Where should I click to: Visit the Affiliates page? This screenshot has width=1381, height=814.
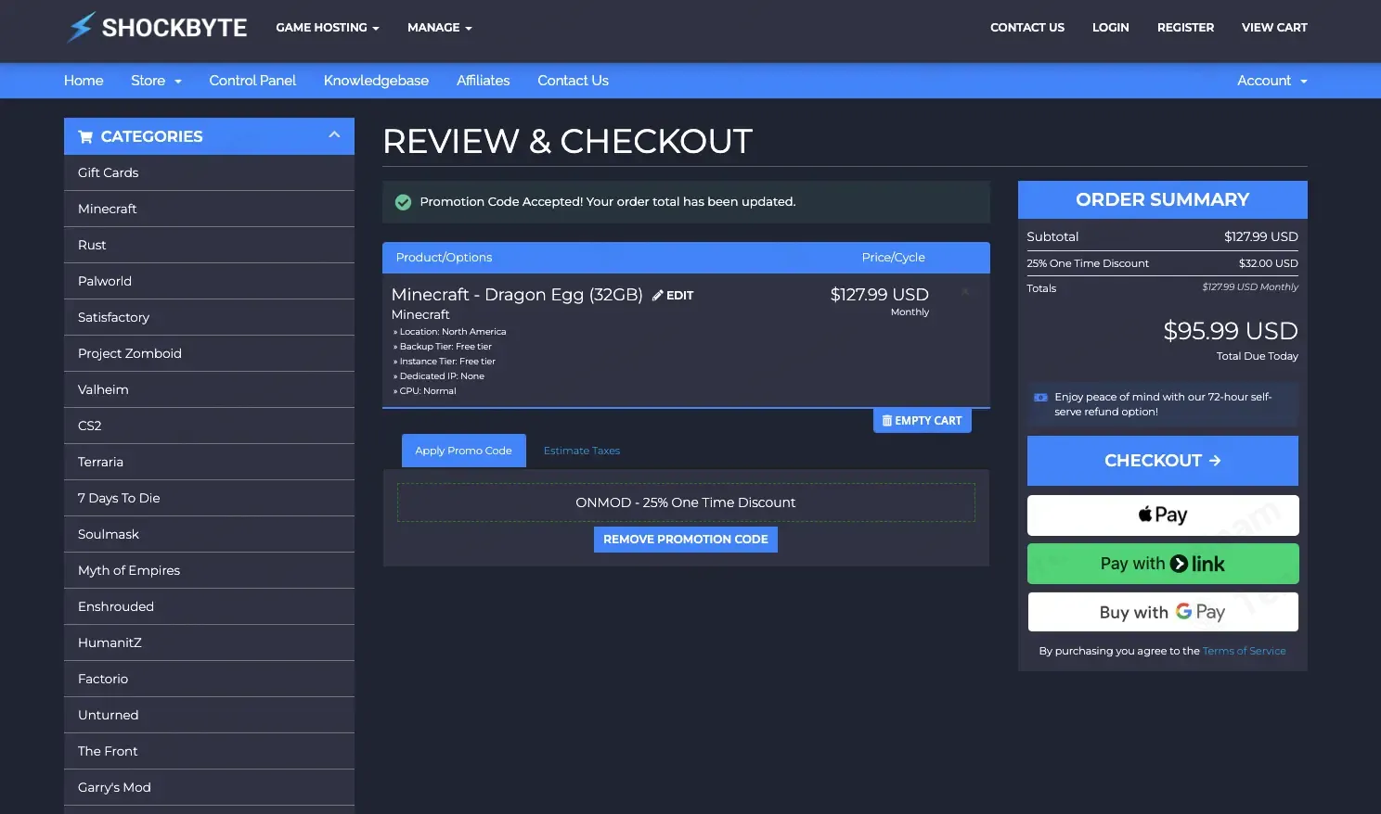click(483, 81)
